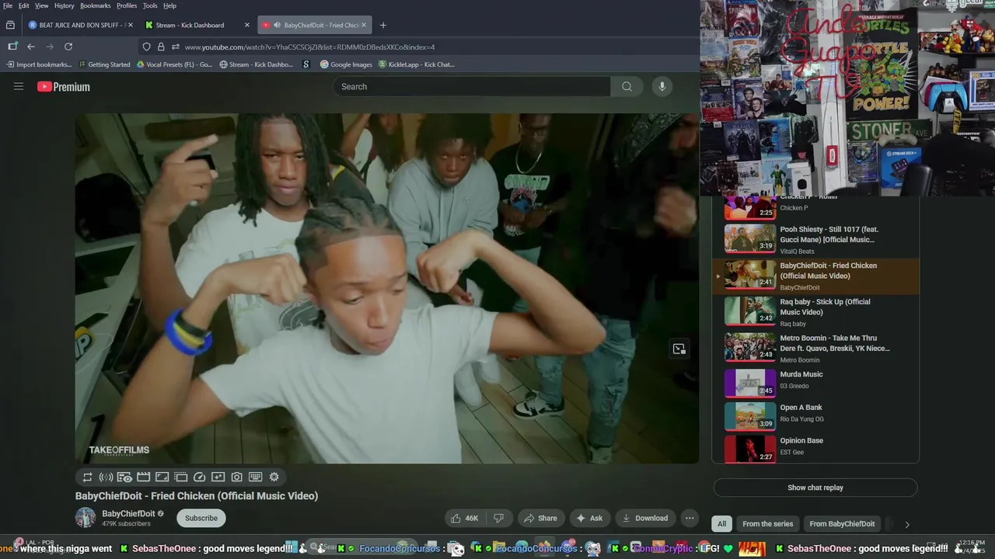Open more actions three-dot menu
995x559 pixels.
click(x=689, y=518)
